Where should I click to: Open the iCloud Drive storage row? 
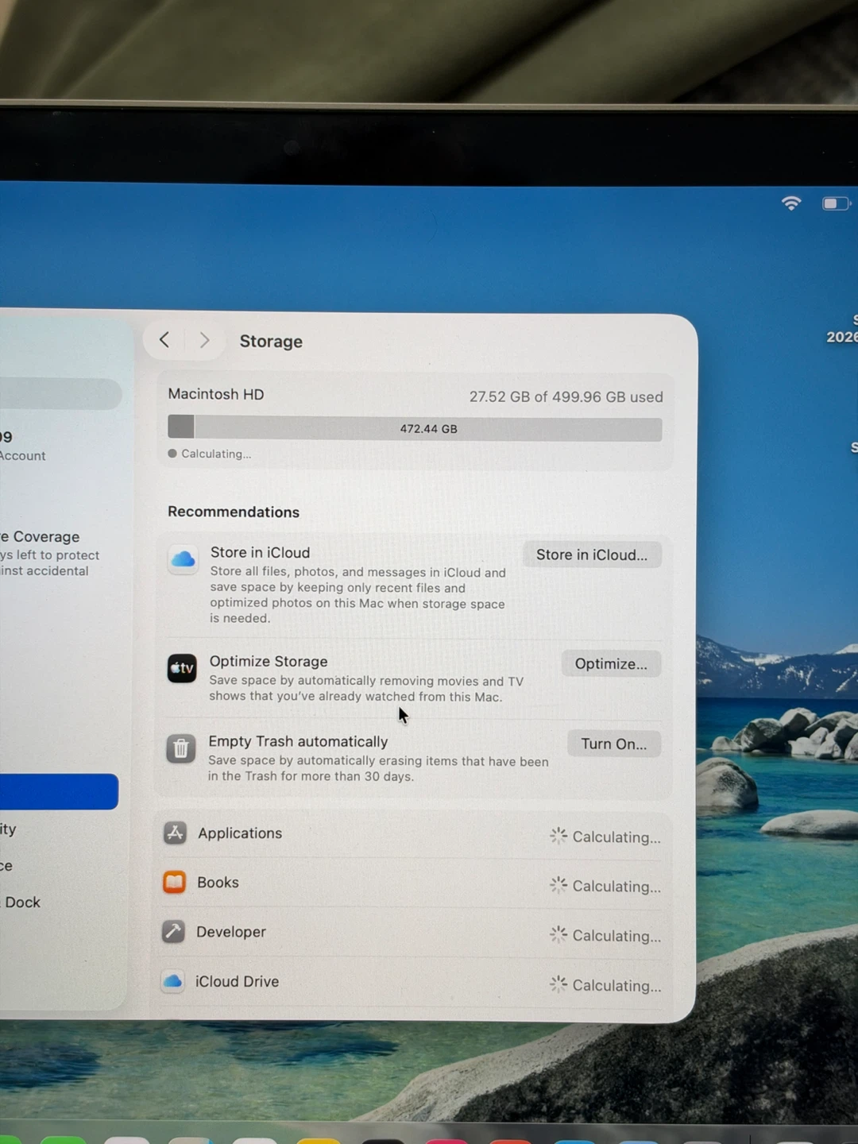(412, 983)
